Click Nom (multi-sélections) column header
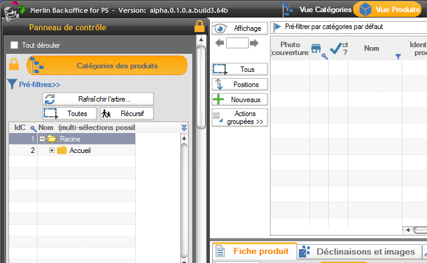The height and width of the screenshot is (263, 427). [87, 128]
